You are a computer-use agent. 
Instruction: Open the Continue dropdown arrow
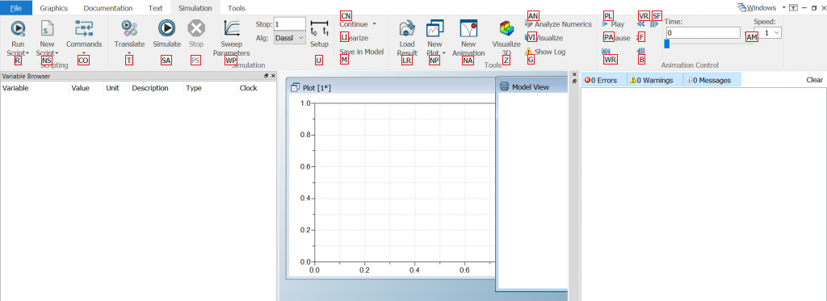tap(374, 23)
